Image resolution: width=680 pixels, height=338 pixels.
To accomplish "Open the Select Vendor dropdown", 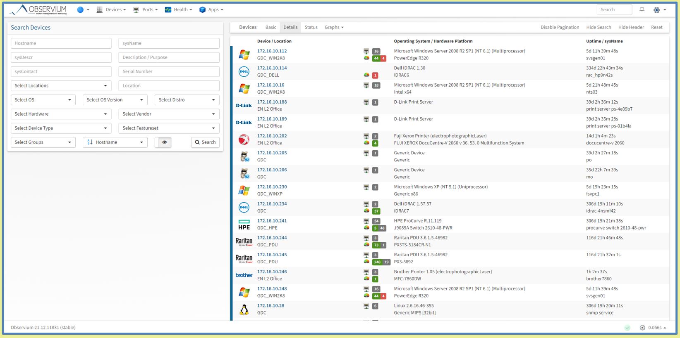I will (x=169, y=114).
